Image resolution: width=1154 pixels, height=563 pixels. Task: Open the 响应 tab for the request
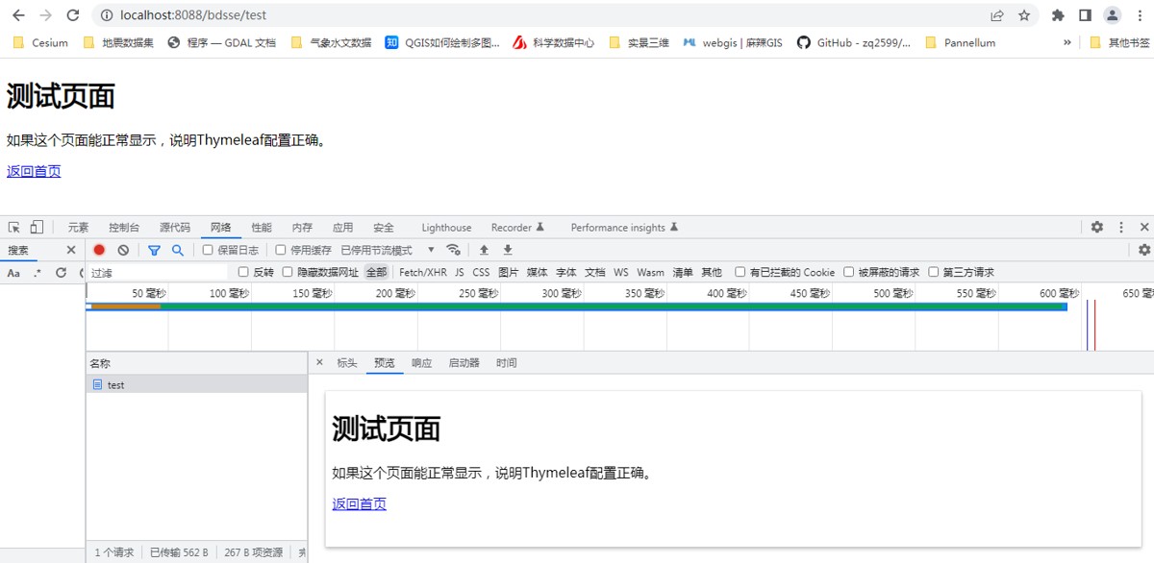pos(421,363)
